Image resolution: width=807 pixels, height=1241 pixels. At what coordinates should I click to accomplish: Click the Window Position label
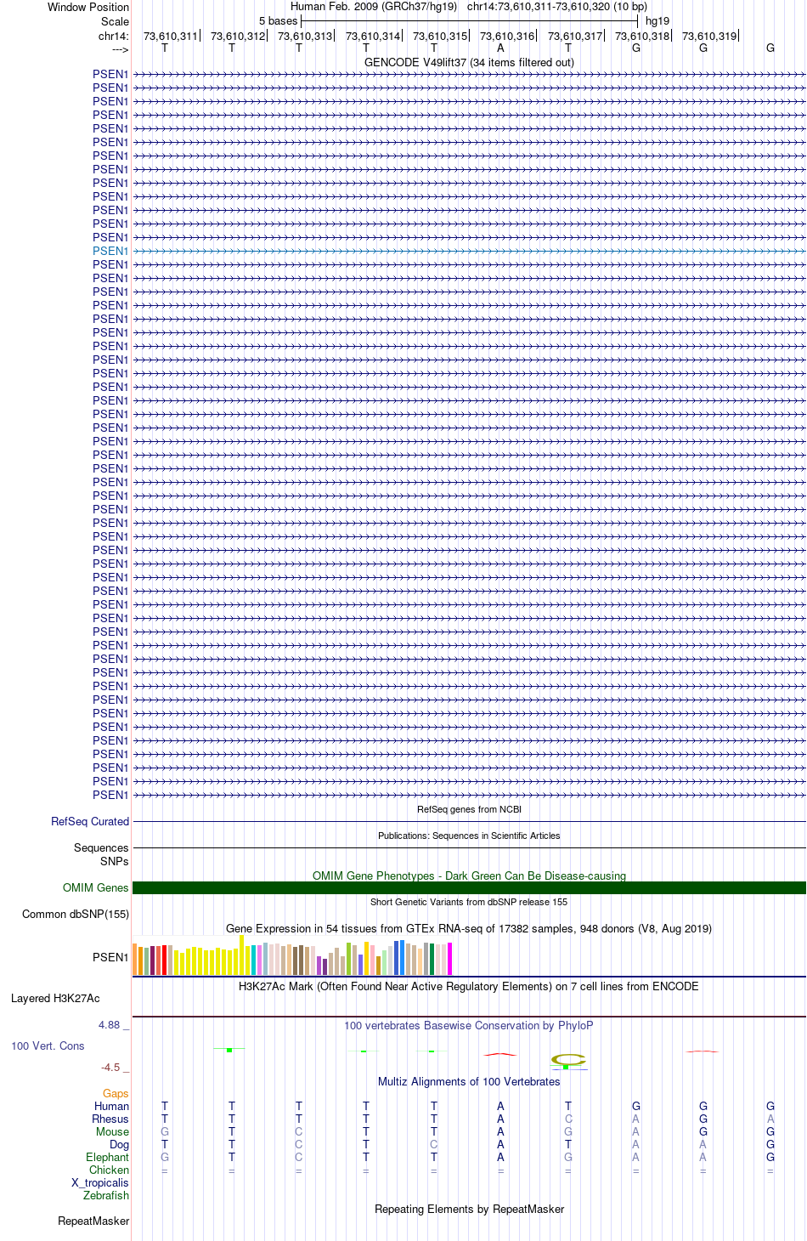pos(88,7)
